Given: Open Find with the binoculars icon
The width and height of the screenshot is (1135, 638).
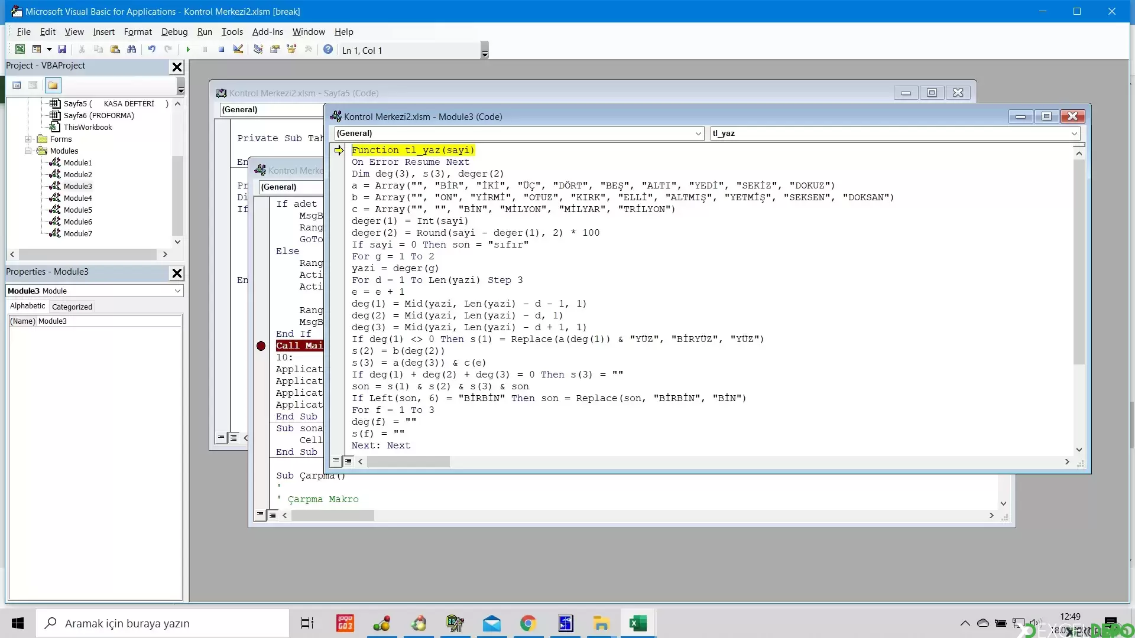Looking at the screenshot, I should (x=132, y=50).
